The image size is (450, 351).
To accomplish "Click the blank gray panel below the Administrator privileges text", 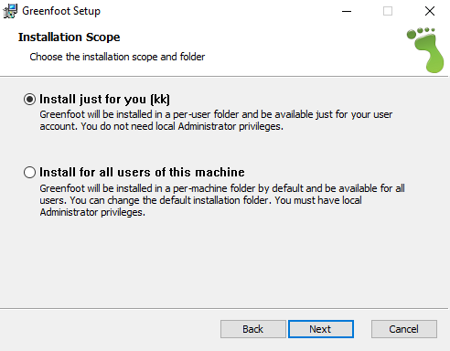I will [225, 262].
